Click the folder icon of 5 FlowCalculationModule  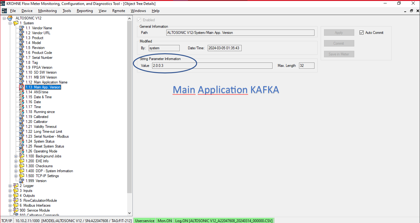click(16, 201)
